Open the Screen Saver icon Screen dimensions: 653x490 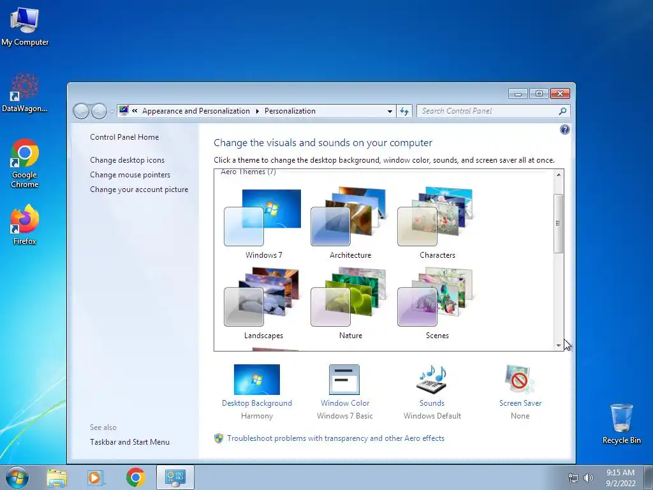(519, 380)
